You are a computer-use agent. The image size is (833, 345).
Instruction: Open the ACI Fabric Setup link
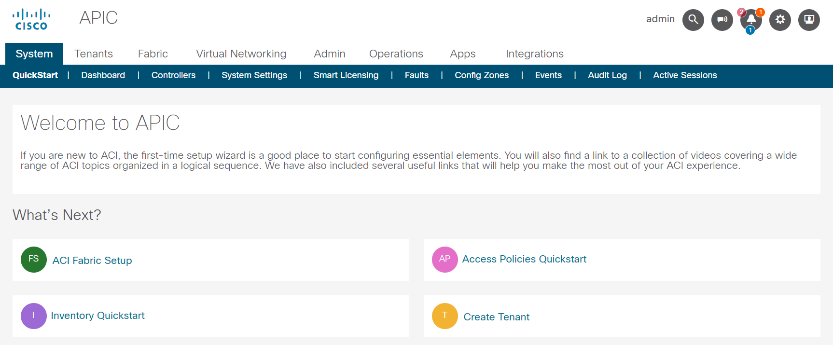(92, 261)
